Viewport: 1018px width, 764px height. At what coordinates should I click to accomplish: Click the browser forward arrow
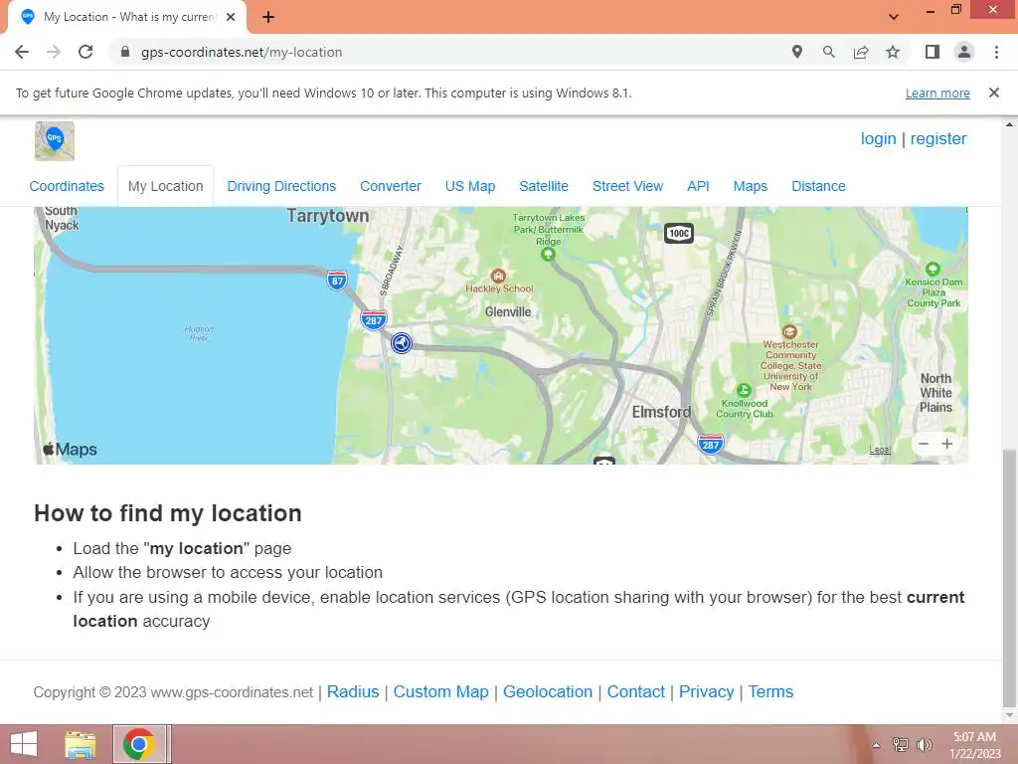click(x=54, y=52)
